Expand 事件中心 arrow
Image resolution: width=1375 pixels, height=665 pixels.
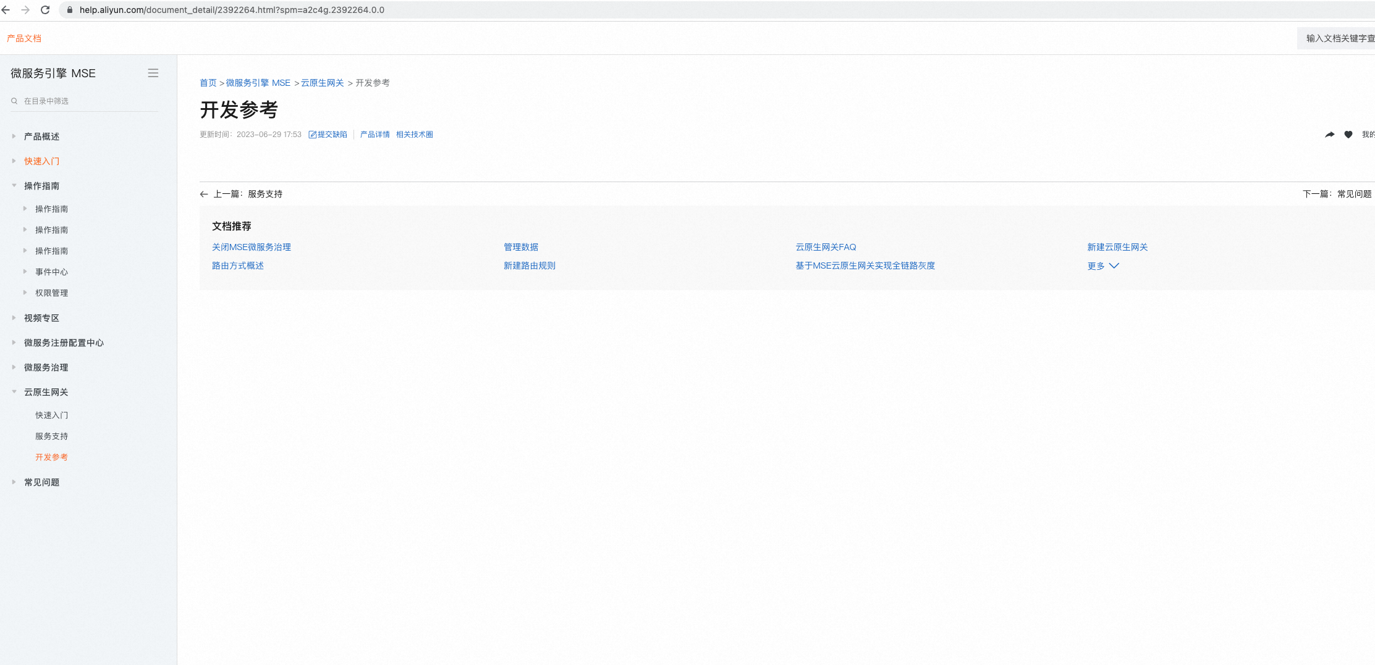point(25,271)
